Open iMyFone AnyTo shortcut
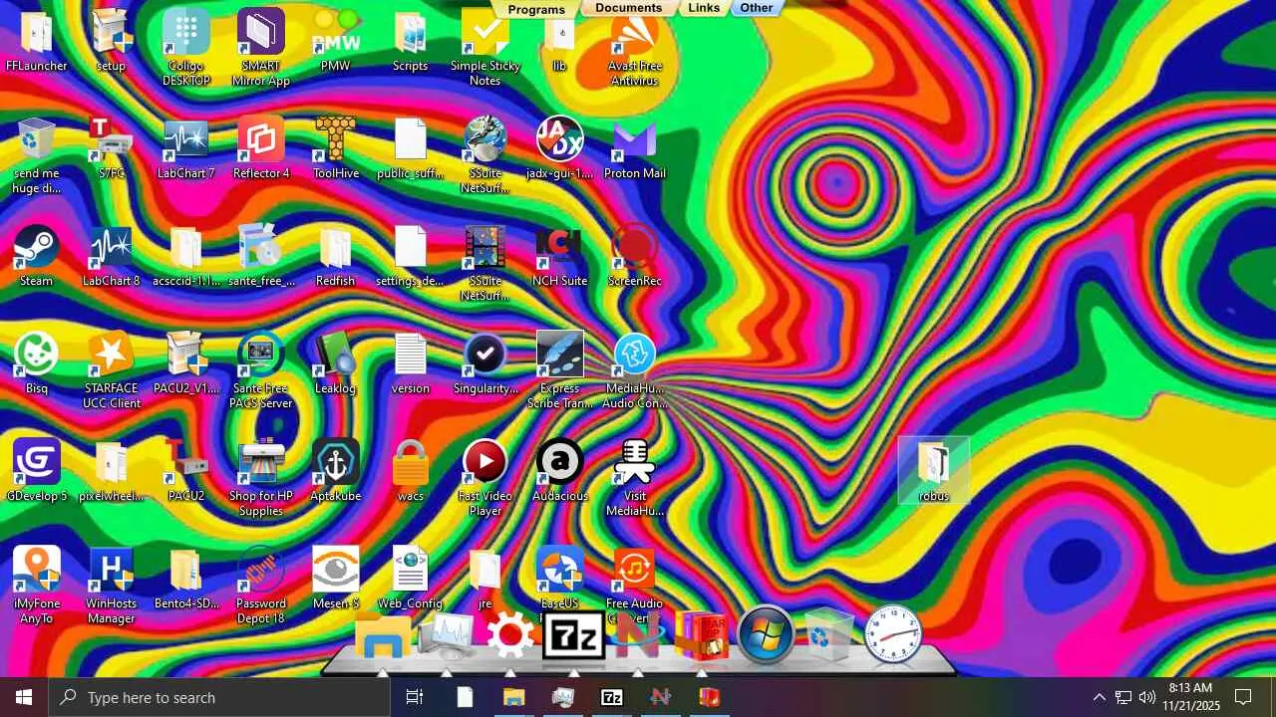The image size is (1276, 717). point(37,586)
